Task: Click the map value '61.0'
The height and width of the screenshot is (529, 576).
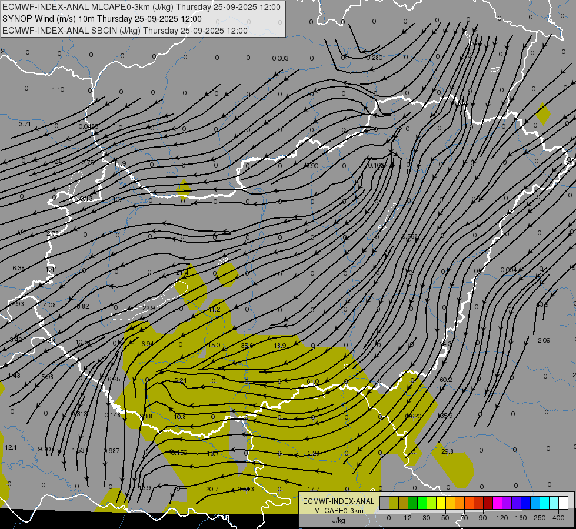Action: point(312,381)
